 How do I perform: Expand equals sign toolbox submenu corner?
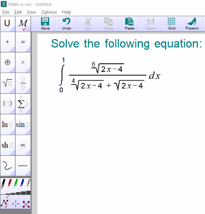tap(29, 50)
